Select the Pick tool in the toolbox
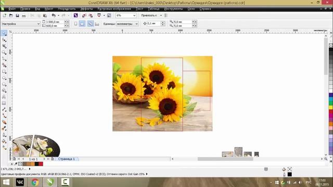 pos(4,33)
